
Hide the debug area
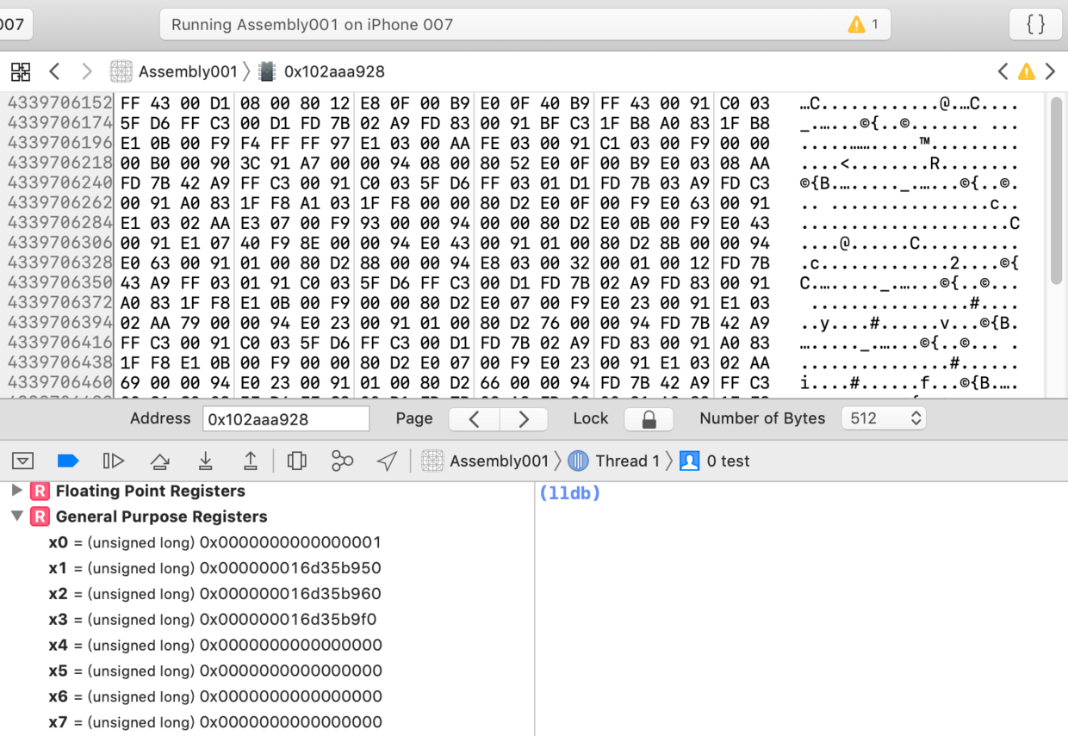(22, 461)
